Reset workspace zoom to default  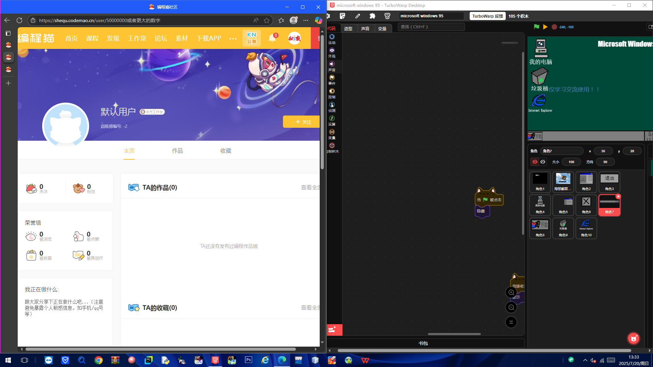coord(511,322)
